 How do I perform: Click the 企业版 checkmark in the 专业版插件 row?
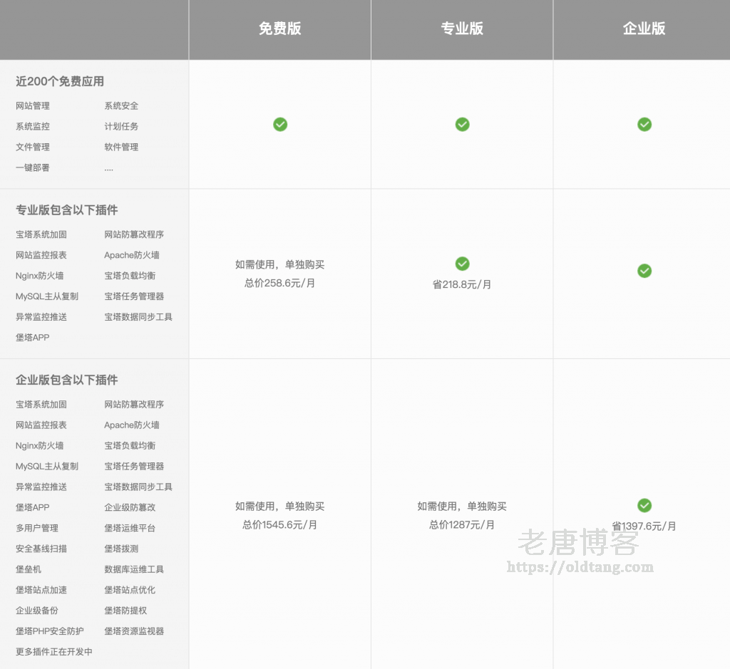(x=644, y=271)
